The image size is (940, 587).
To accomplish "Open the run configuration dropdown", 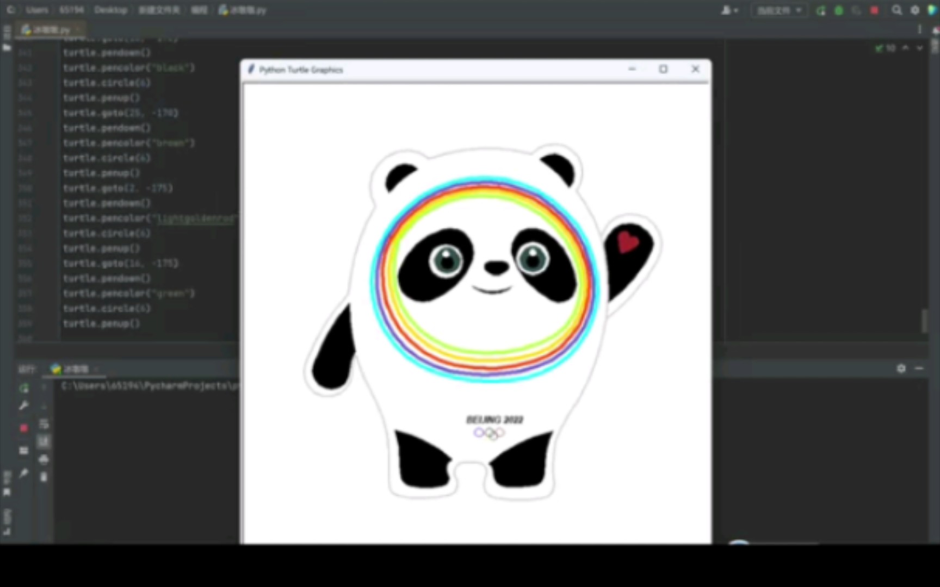I will tap(779, 10).
